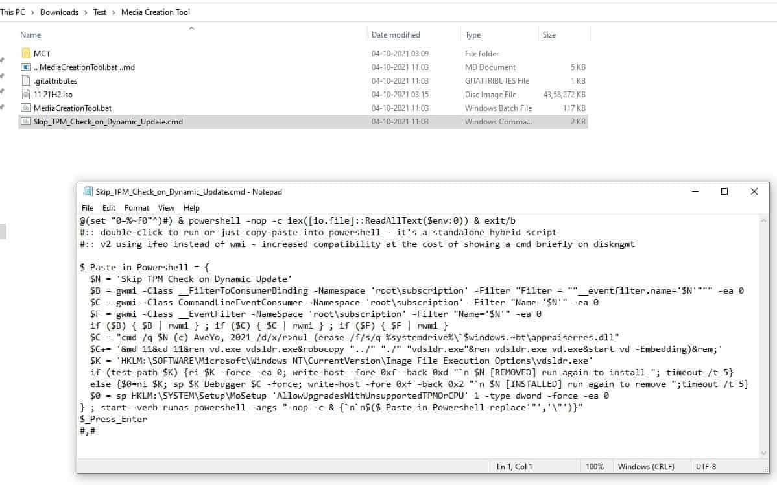Click the '100%' zoom in status bar
Screen dimensions: 777x485
pos(595,467)
